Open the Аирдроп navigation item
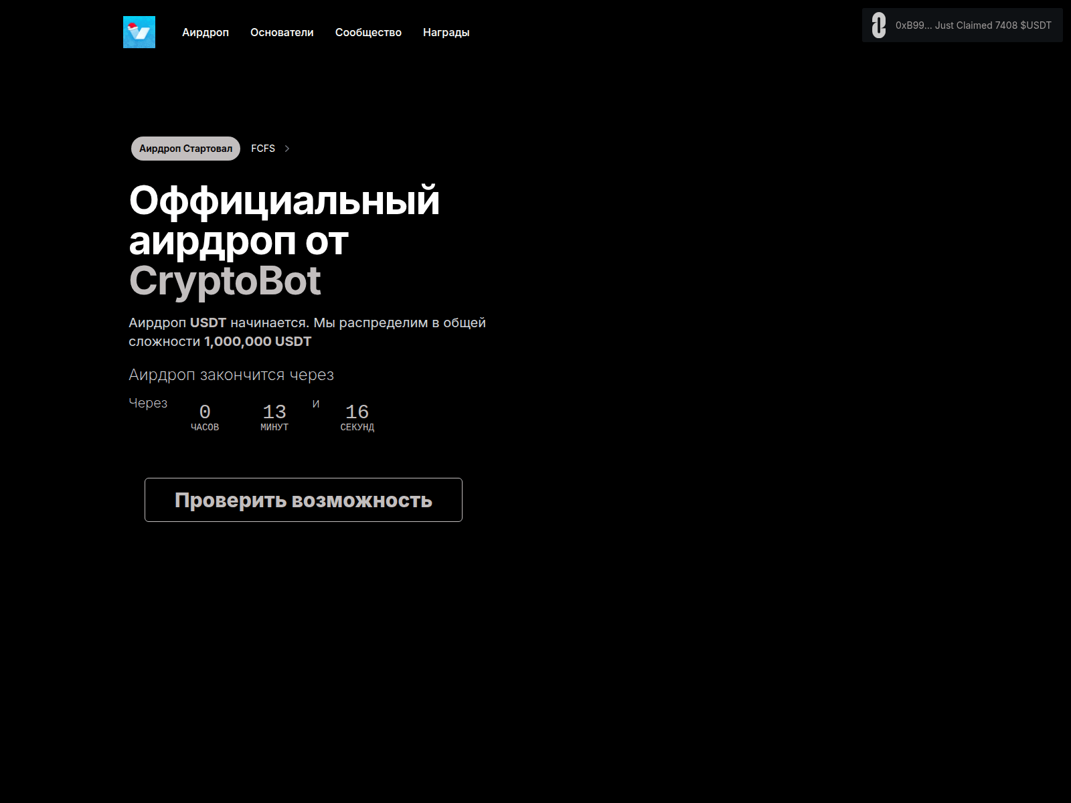 click(205, 32)
